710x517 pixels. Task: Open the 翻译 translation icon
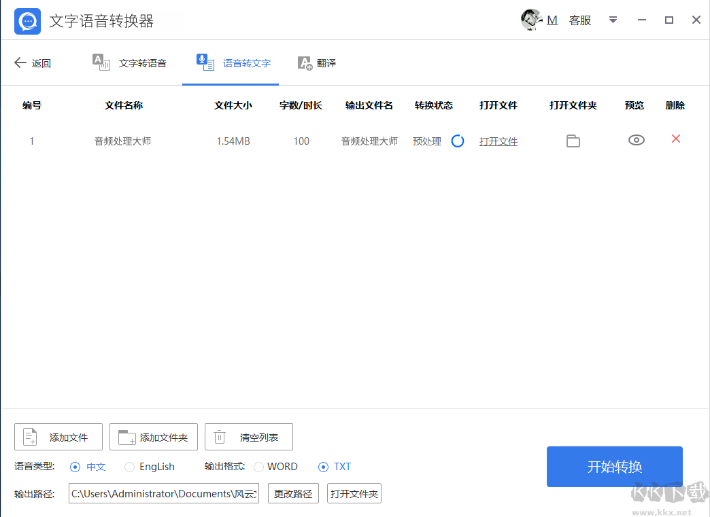[x=305, y=63]
